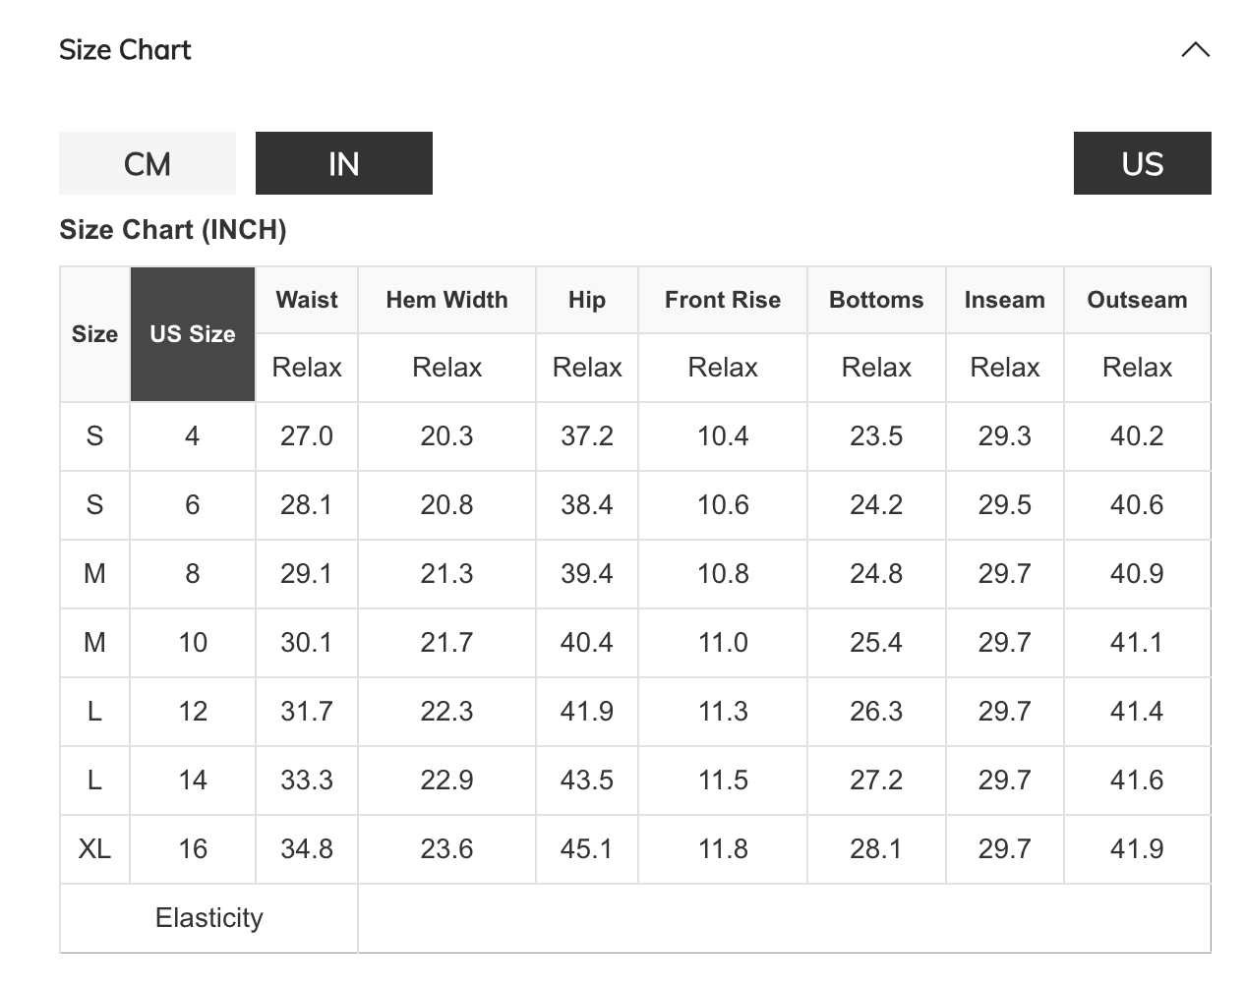
Task: Collapse the Size Chart chevron arrow
Action: [x=1195, y=50]
